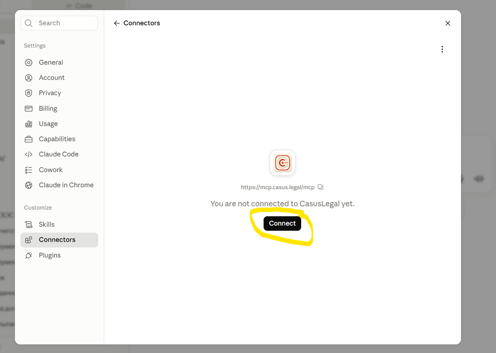Go to the Skills page
The image size is (496, 353).
(59, 224)
